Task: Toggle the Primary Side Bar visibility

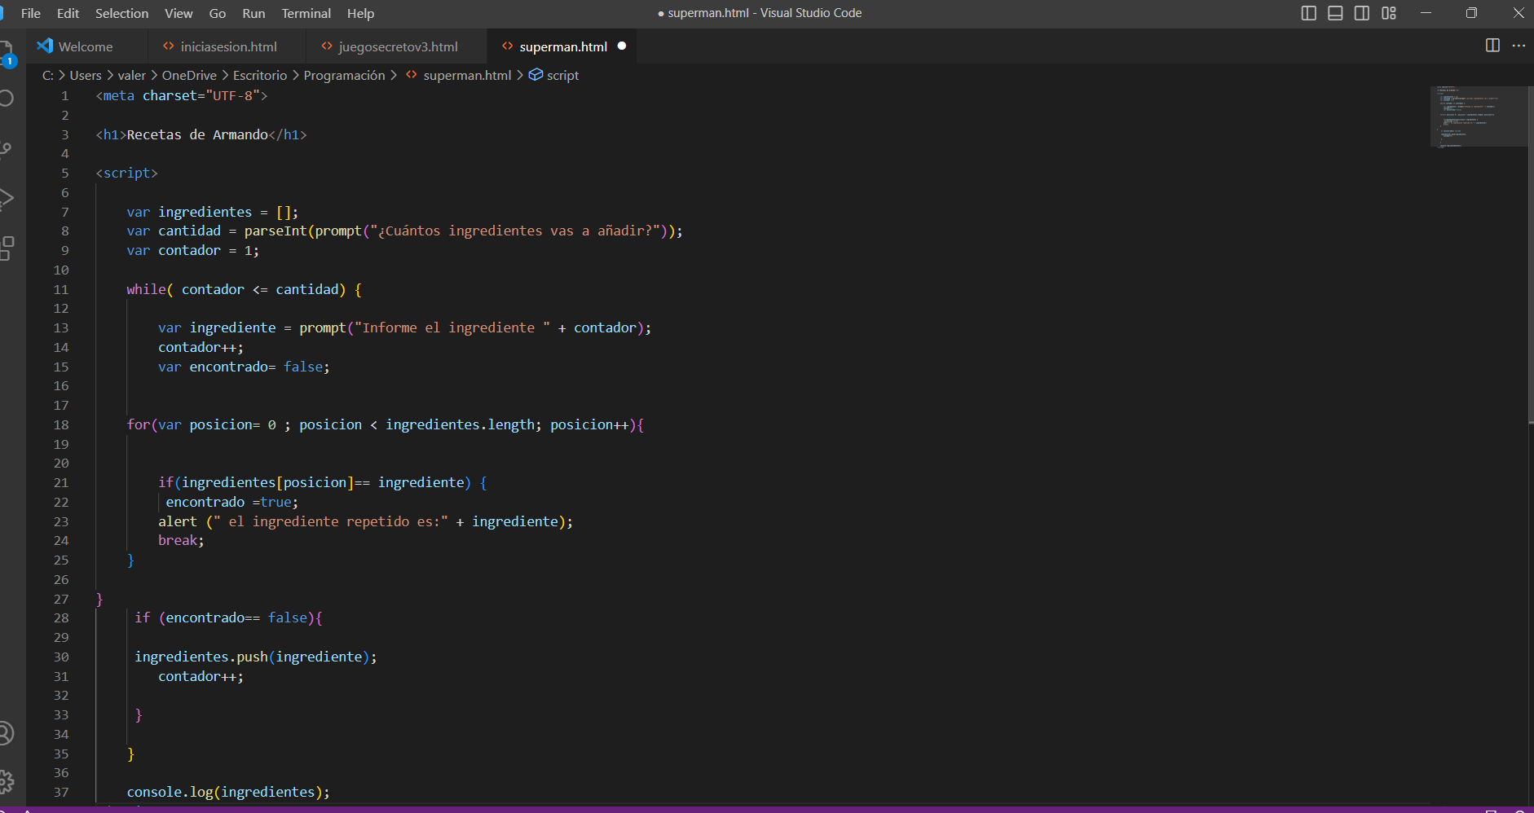Action: [x=1309, y=13]
